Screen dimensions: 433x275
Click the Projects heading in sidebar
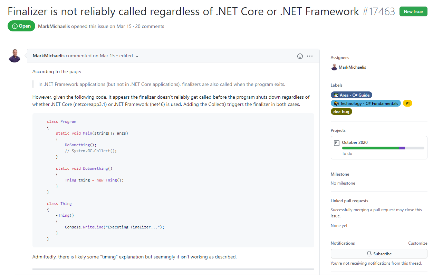pyautogui.click(x=338, y=130)
